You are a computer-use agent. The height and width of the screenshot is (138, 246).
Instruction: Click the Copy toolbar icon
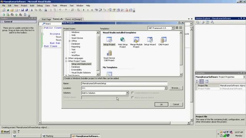[x=36, y=10]
